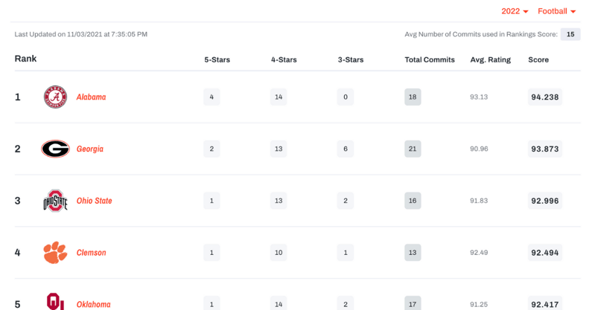Screen dimensions: 592x310
Task: Click Ohio State's 3-star count
Action: pyautogui.click(x=346, y=201)
